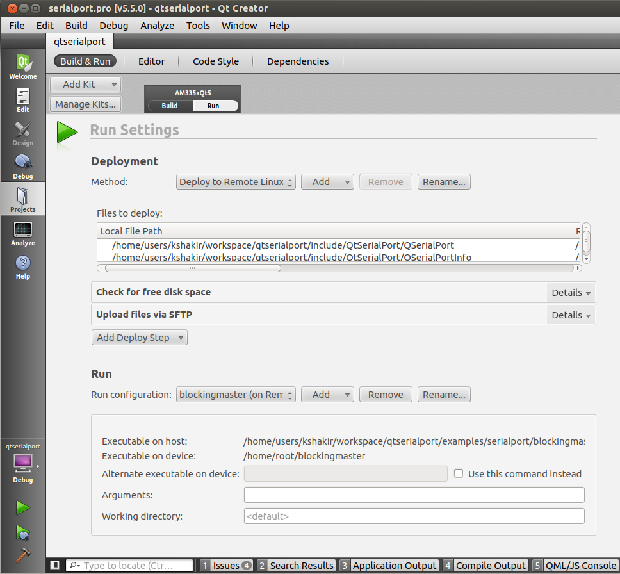
Task: Open the Add Kit dropdown
Action: 85,85
